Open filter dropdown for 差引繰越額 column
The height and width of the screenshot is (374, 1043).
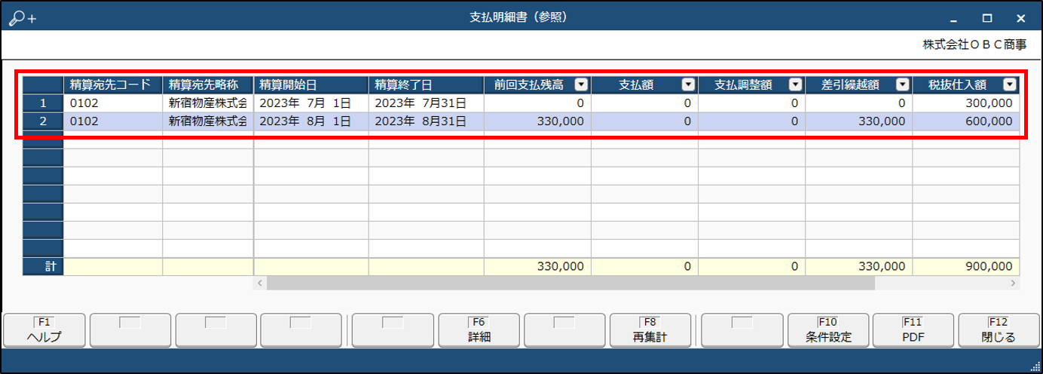902,84
